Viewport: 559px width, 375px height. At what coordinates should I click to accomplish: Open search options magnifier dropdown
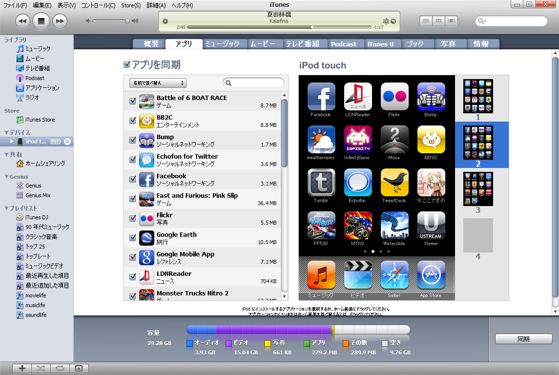click(x=482, y=21)
